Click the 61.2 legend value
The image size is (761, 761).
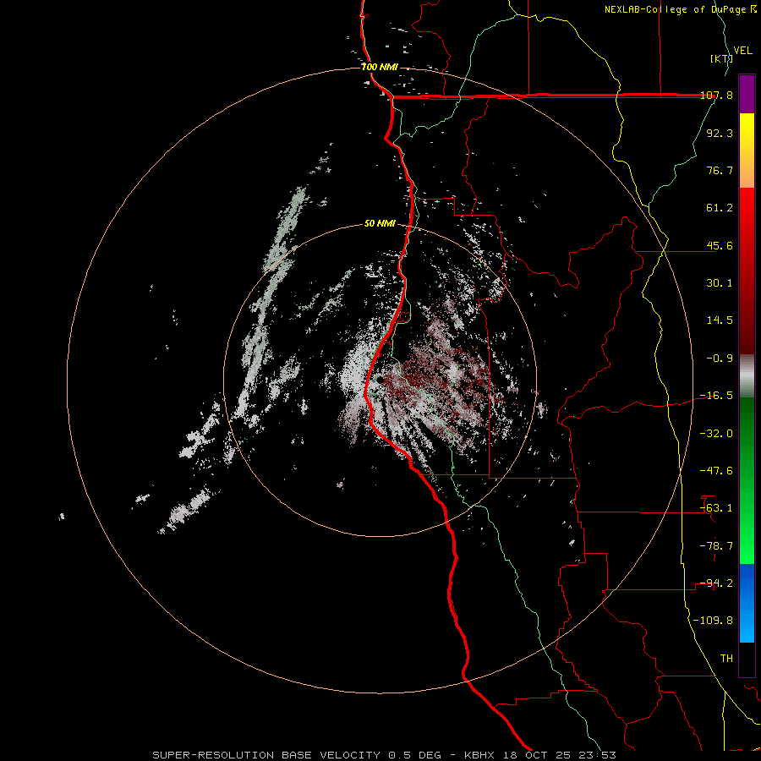pos(720,208)
